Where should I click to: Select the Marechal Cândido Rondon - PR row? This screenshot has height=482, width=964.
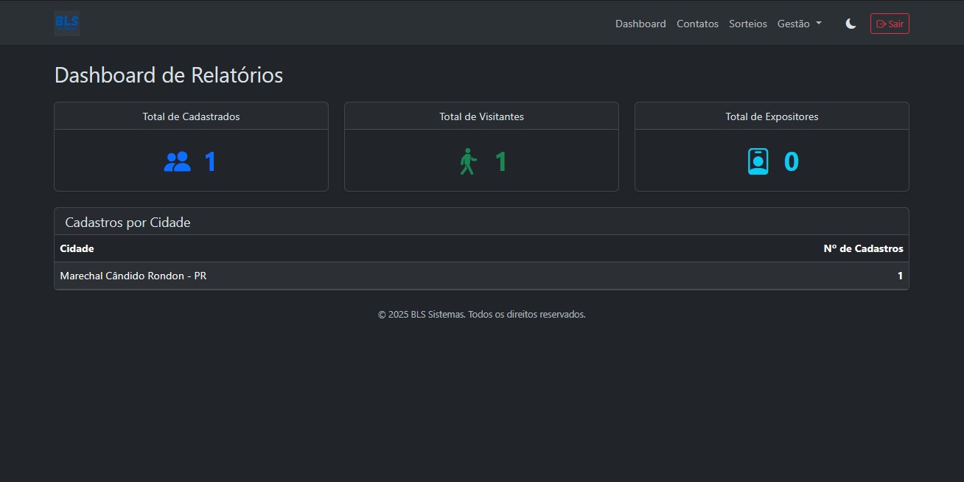click(x=133, y=276)
